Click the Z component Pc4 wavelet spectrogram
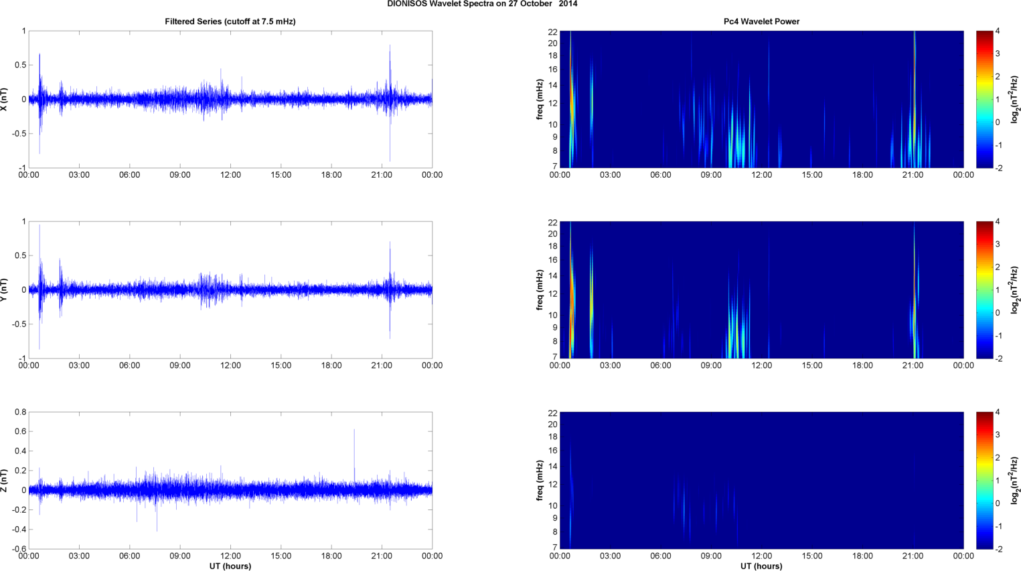Viewport: 1021px width, 571px height. (761, 480)
